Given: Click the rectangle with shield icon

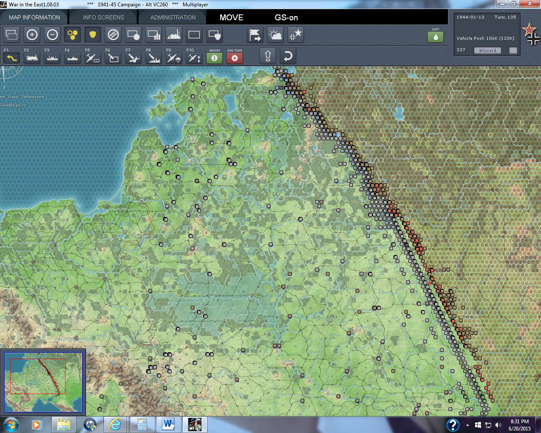Looking at the screenshot, I should 214,35.
